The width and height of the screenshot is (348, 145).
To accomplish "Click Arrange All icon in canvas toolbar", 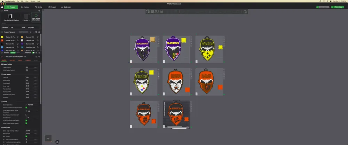I will coord(161,11).
